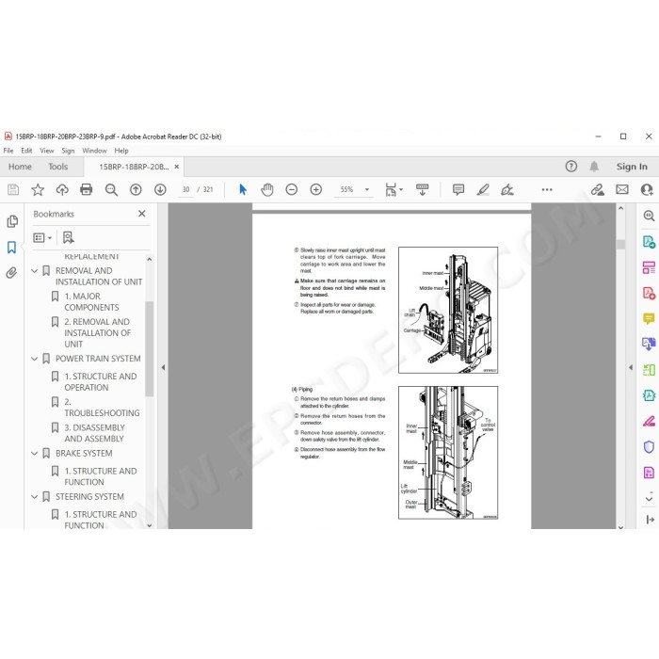Activate the Selection arrow tool
The image size is (659, 659).
click(x=243, y=189)
